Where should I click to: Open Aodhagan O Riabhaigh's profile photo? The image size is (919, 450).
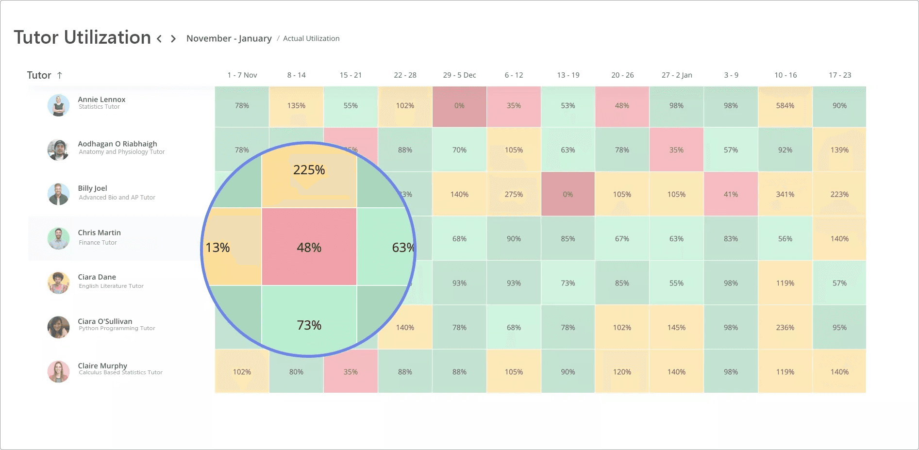pyautogui.click(x=58, y=150)
